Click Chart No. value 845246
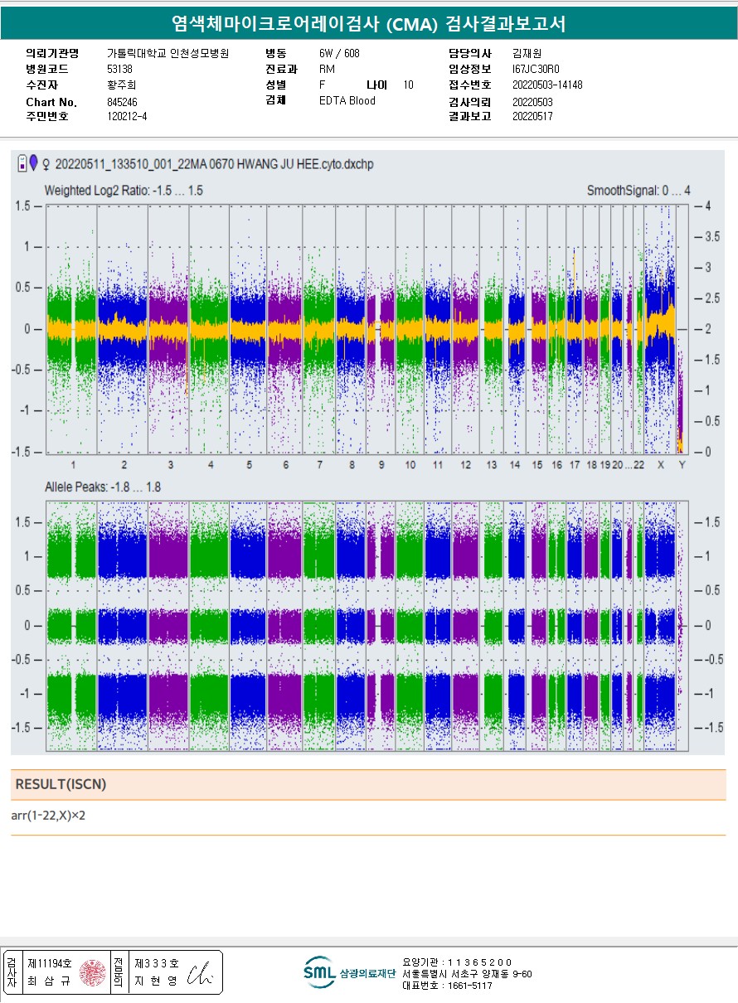The image size is (738, 1003). coord(124,101)
